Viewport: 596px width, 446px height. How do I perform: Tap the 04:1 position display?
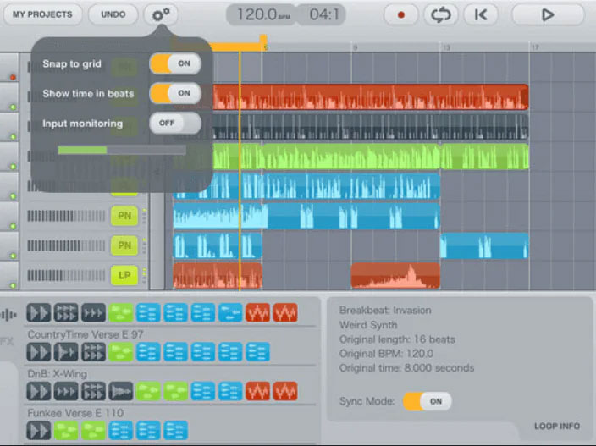[x=323, y=15]
